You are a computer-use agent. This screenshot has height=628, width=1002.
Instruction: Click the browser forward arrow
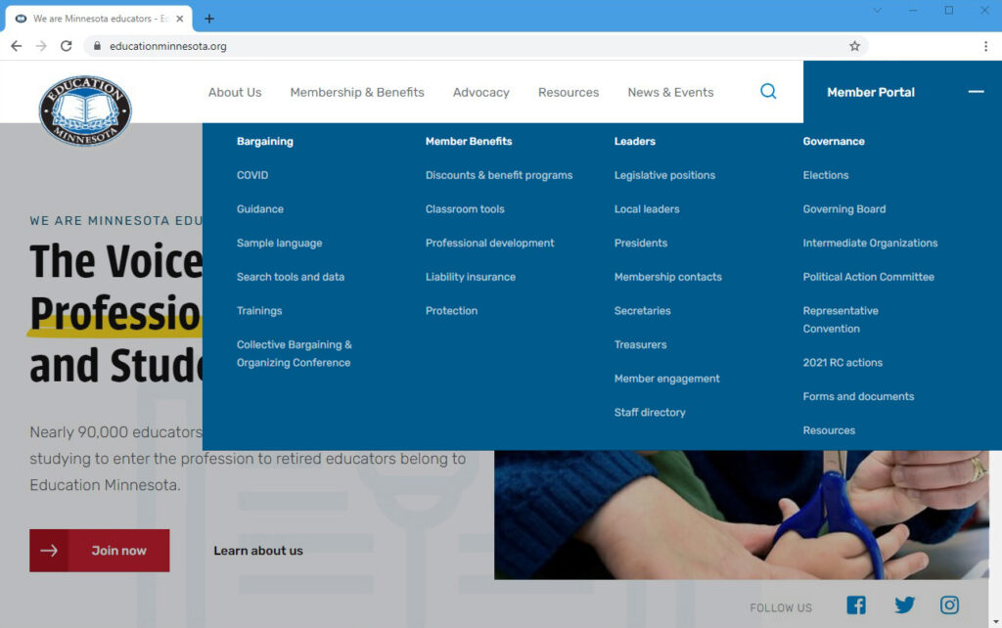pos(41,46)
